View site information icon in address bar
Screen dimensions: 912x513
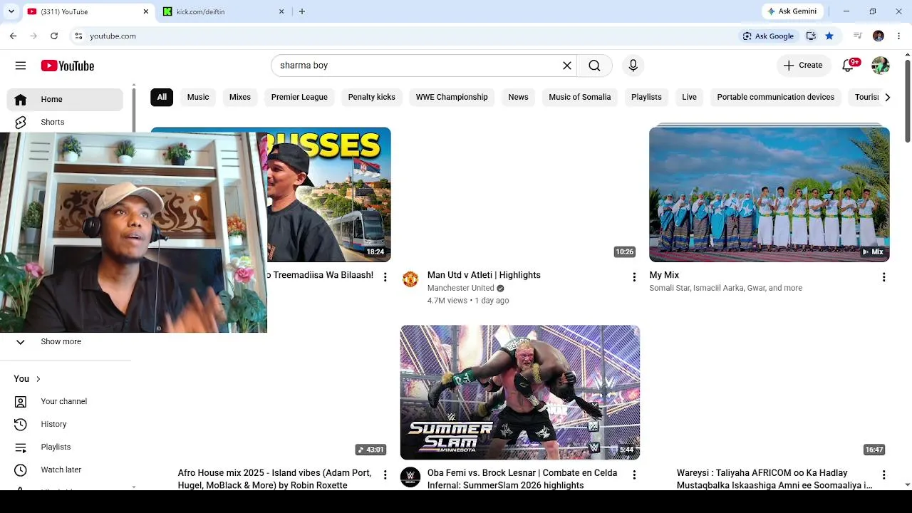point(78,36)
